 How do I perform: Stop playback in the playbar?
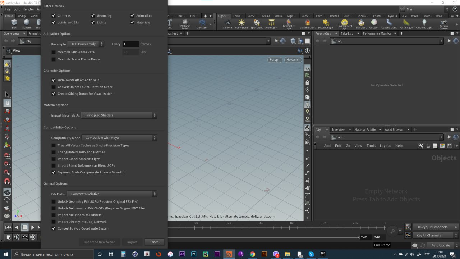(x=24, y=227)
